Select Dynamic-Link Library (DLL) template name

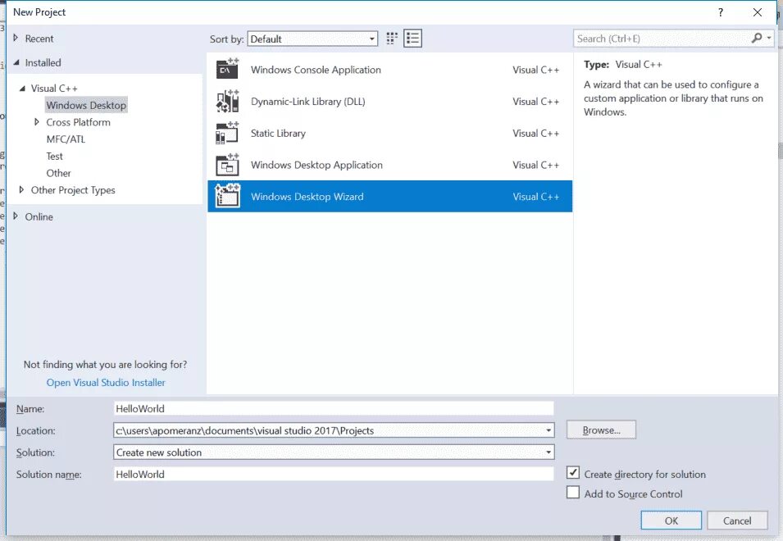click(308, 102)
